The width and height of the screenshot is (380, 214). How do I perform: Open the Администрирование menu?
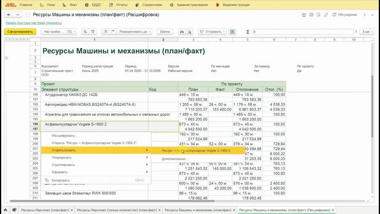[189, 5]
